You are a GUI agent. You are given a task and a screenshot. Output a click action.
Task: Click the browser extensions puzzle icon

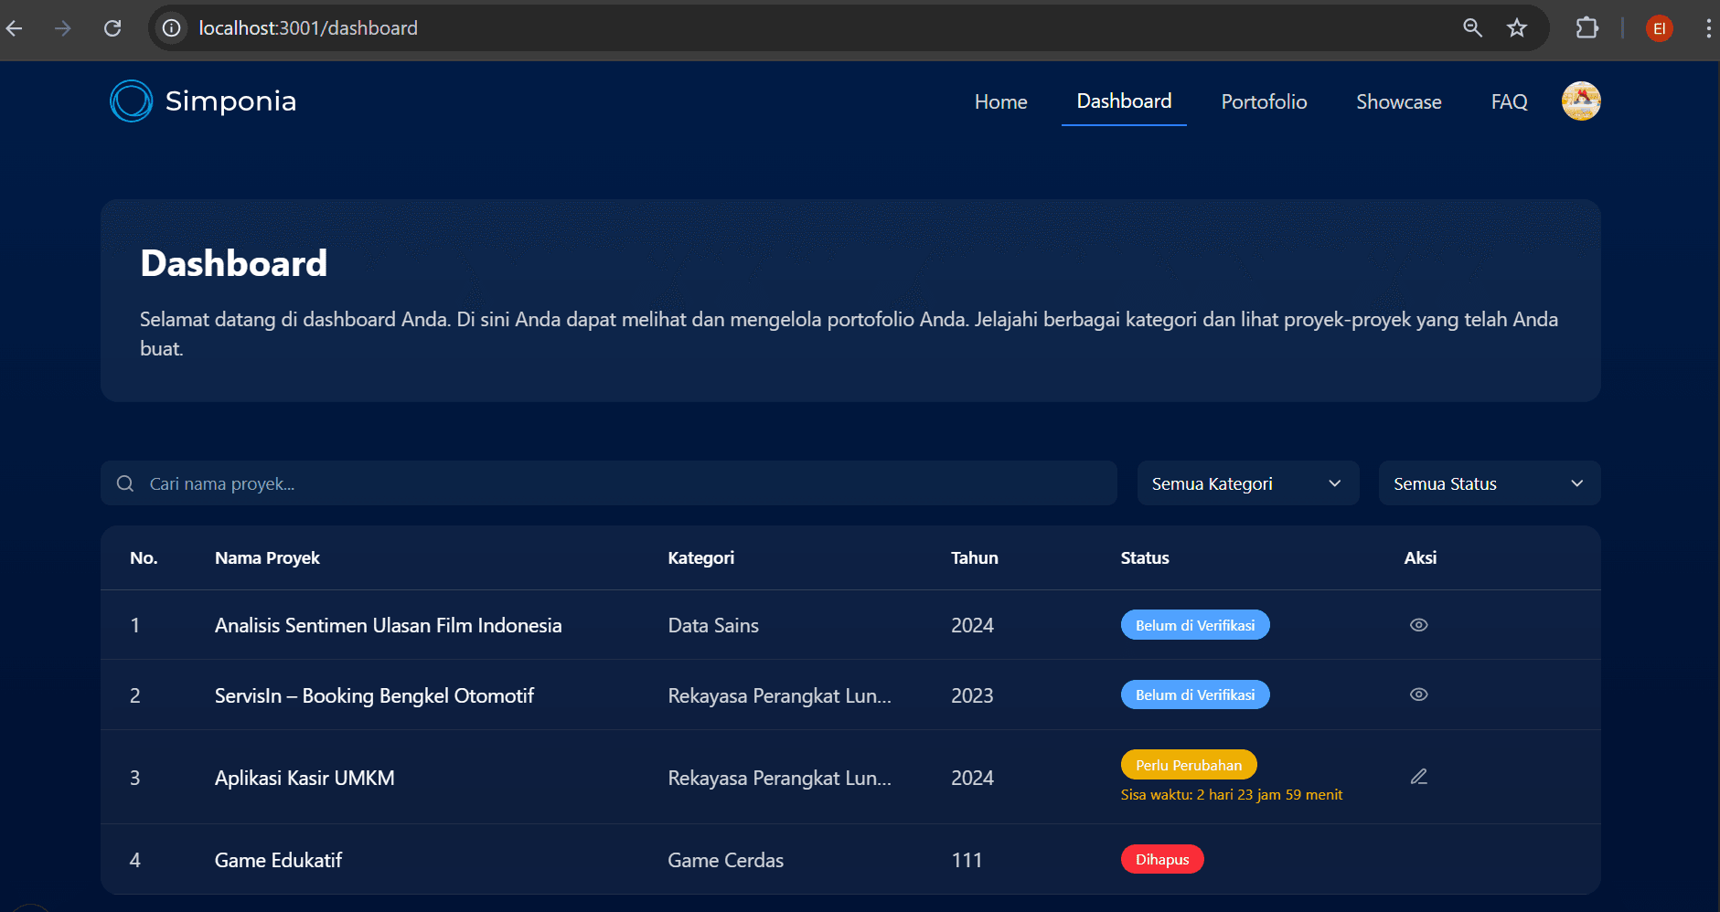1586,28
